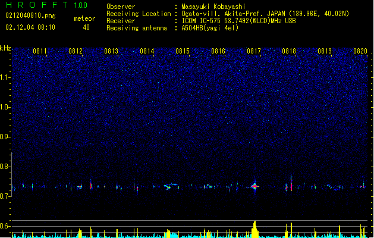This screenshot has width=374, height=238.
Task: Click the 0811 time marker
Action: 40,51
